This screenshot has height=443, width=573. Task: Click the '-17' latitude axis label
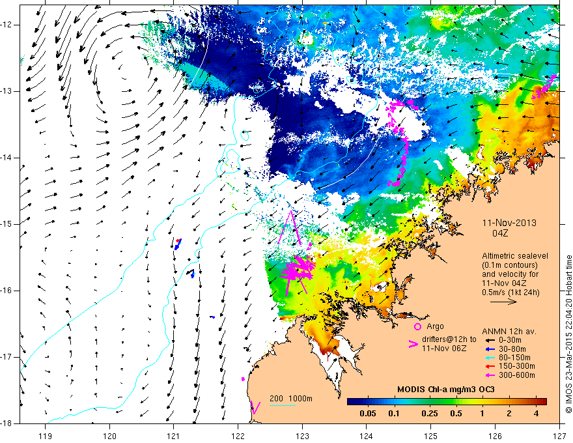click(x=7, y=357)
